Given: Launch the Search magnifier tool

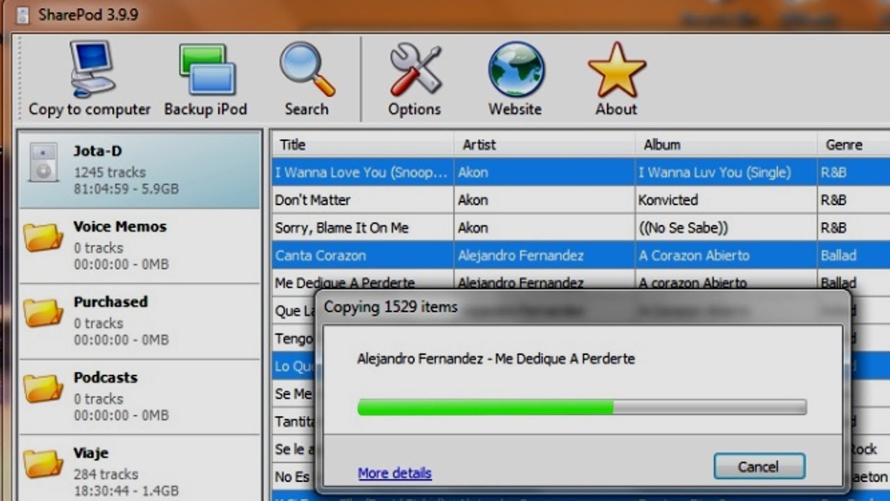Looking at the screenshot, I should pos(307,69).
